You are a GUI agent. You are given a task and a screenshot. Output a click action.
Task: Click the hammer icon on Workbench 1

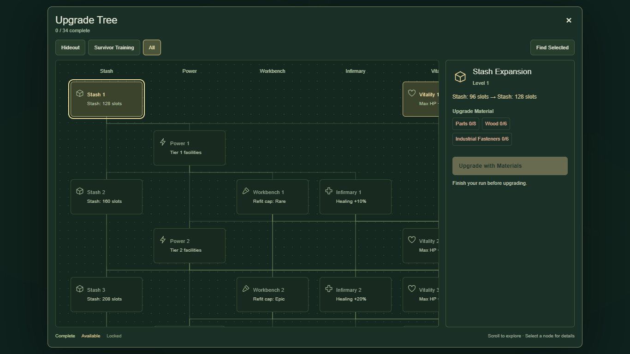[x=245, y=191]
